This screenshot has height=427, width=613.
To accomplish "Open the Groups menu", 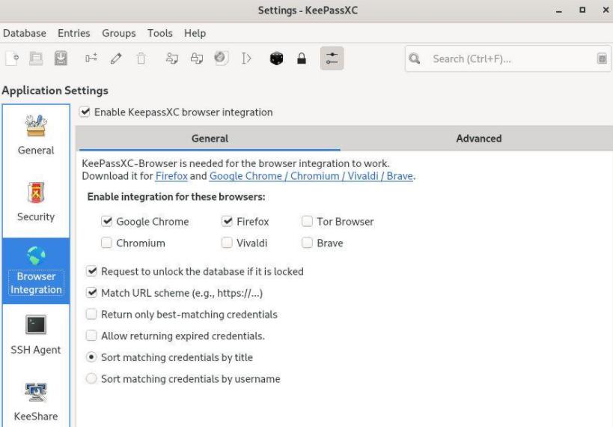I will 119,33.
